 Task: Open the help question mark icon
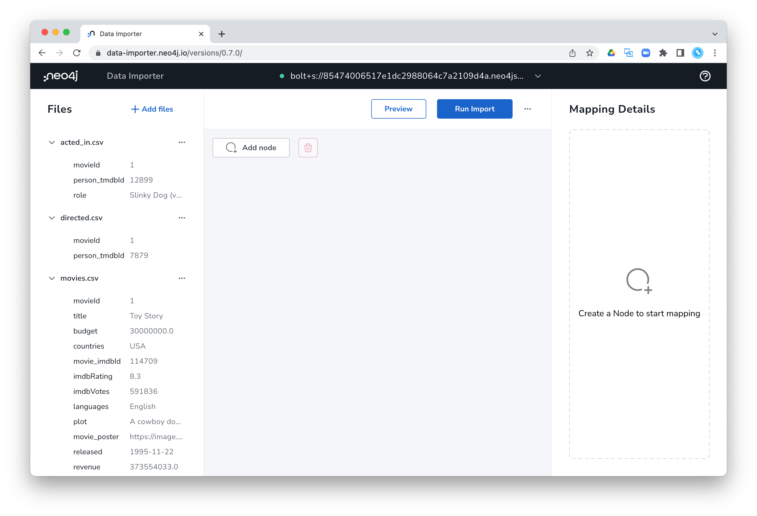click(x=705, y=76)
